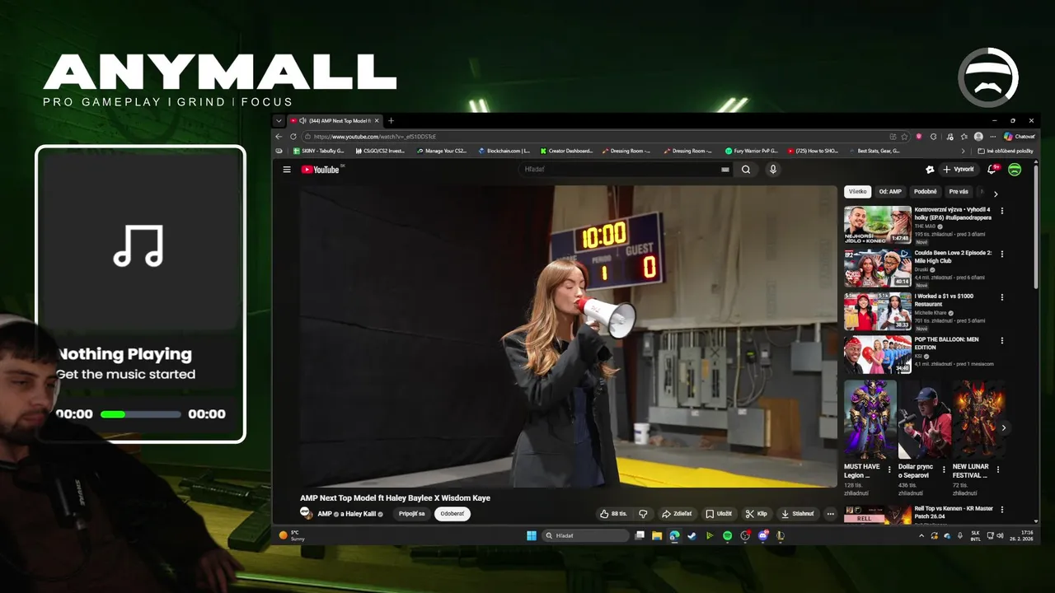Screen dimensions: 1055x593
Task: Select the Podobné filter chip
Action: tap(926, 192)
